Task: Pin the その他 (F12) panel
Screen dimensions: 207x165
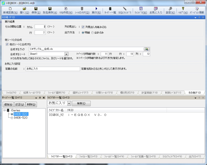Action: pyautogui.click(x=199, y=17)
